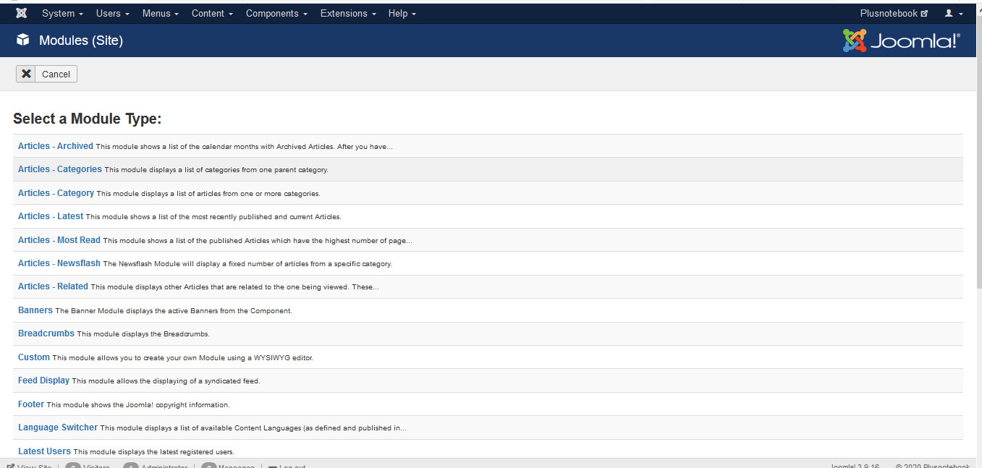Select the Articles - Archived module type

[56, 146]
